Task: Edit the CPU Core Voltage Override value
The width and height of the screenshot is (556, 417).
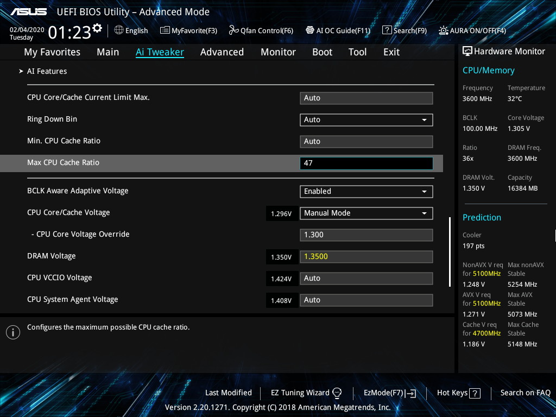Action: click(367, 235)
